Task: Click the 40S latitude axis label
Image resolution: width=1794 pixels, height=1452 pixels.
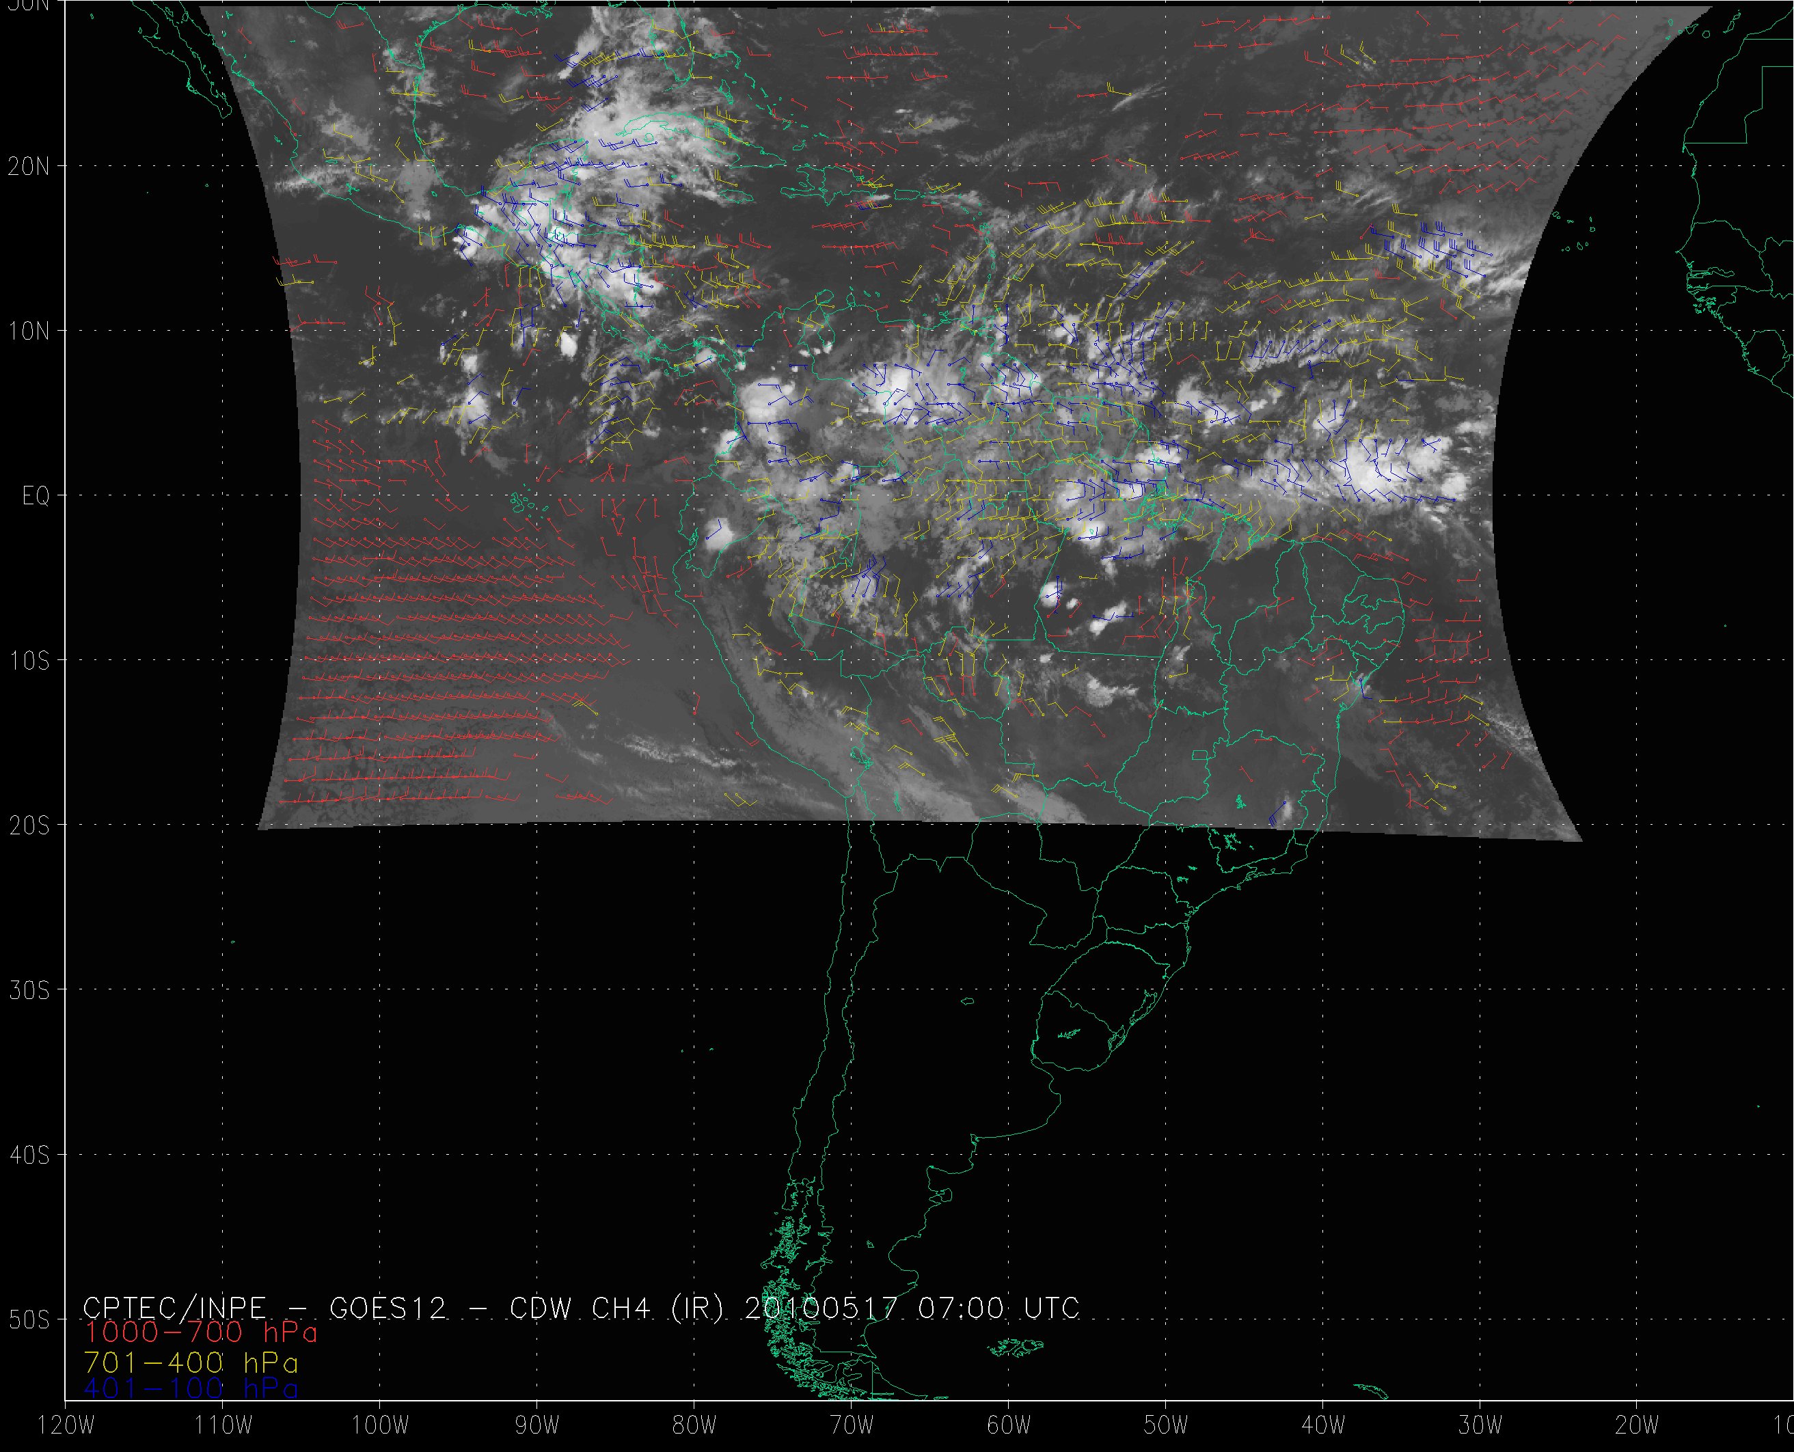Action: [x=29, y=1155]
